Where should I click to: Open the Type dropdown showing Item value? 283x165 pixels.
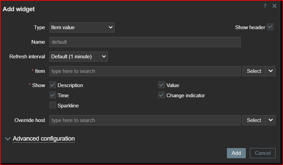[x=82, y=27]
